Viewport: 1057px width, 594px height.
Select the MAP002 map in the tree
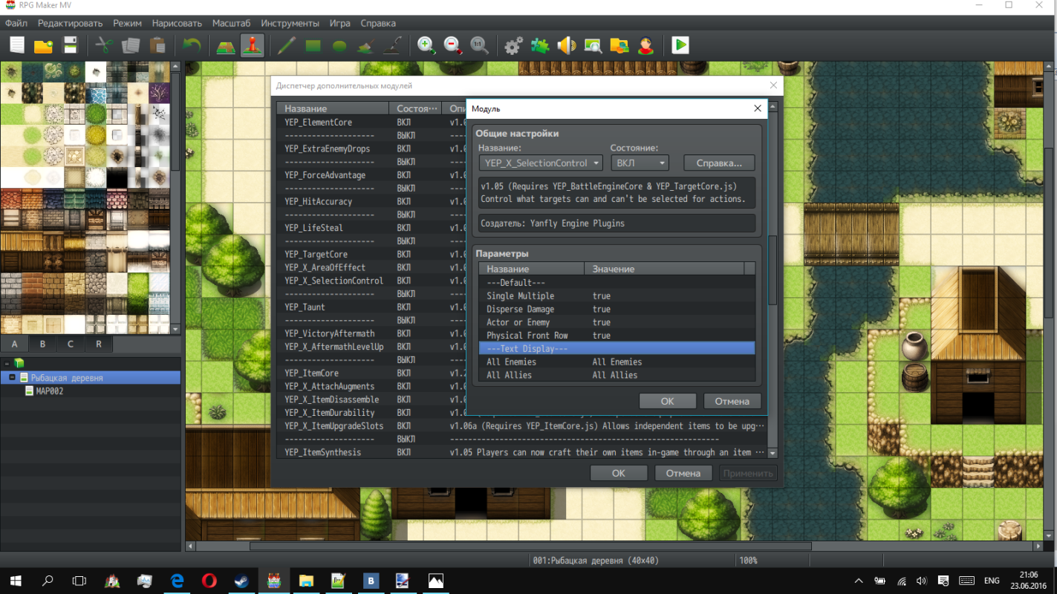pyautogui.click(x=50, y=391)
